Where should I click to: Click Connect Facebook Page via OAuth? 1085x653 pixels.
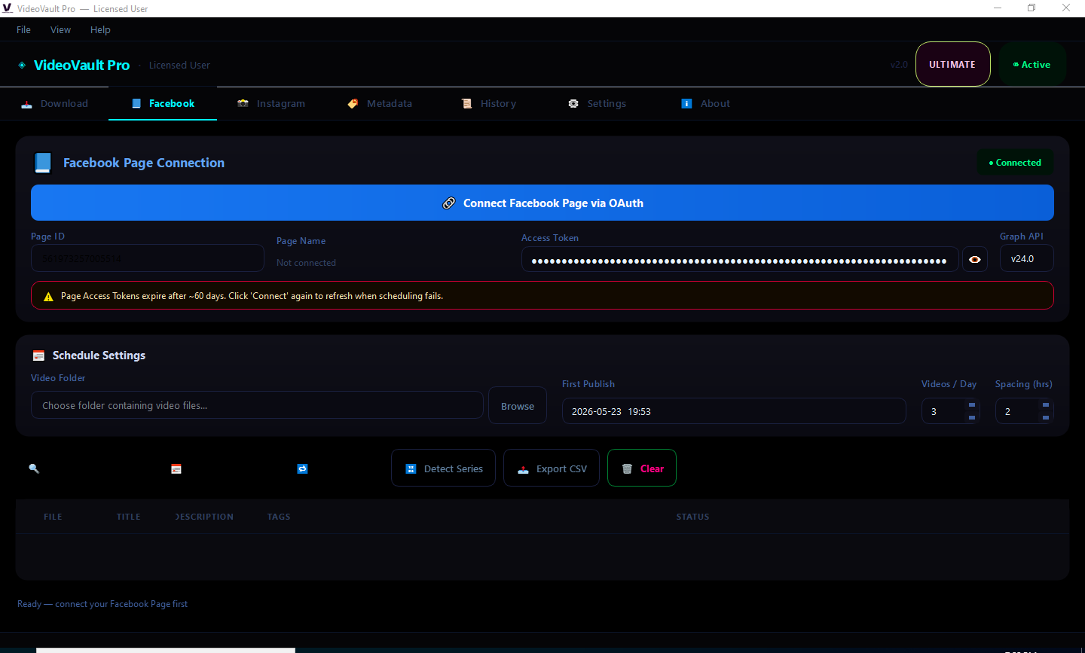point(542,203)
